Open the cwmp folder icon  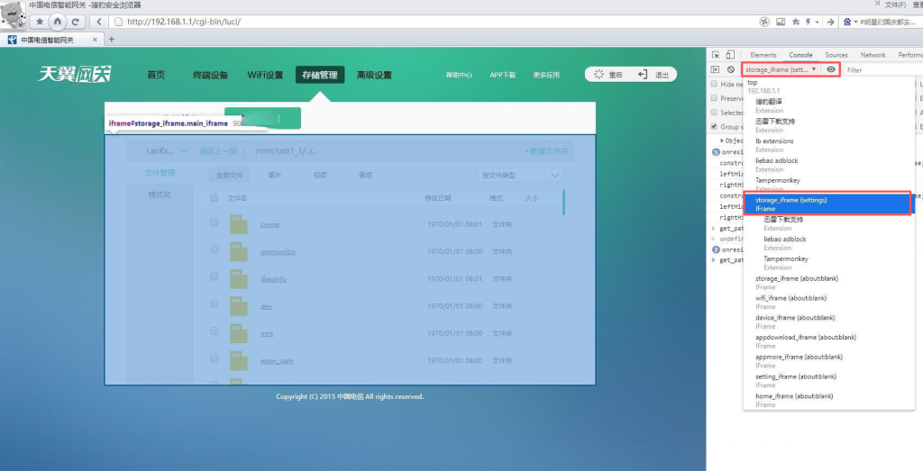(x=238, y=224)
